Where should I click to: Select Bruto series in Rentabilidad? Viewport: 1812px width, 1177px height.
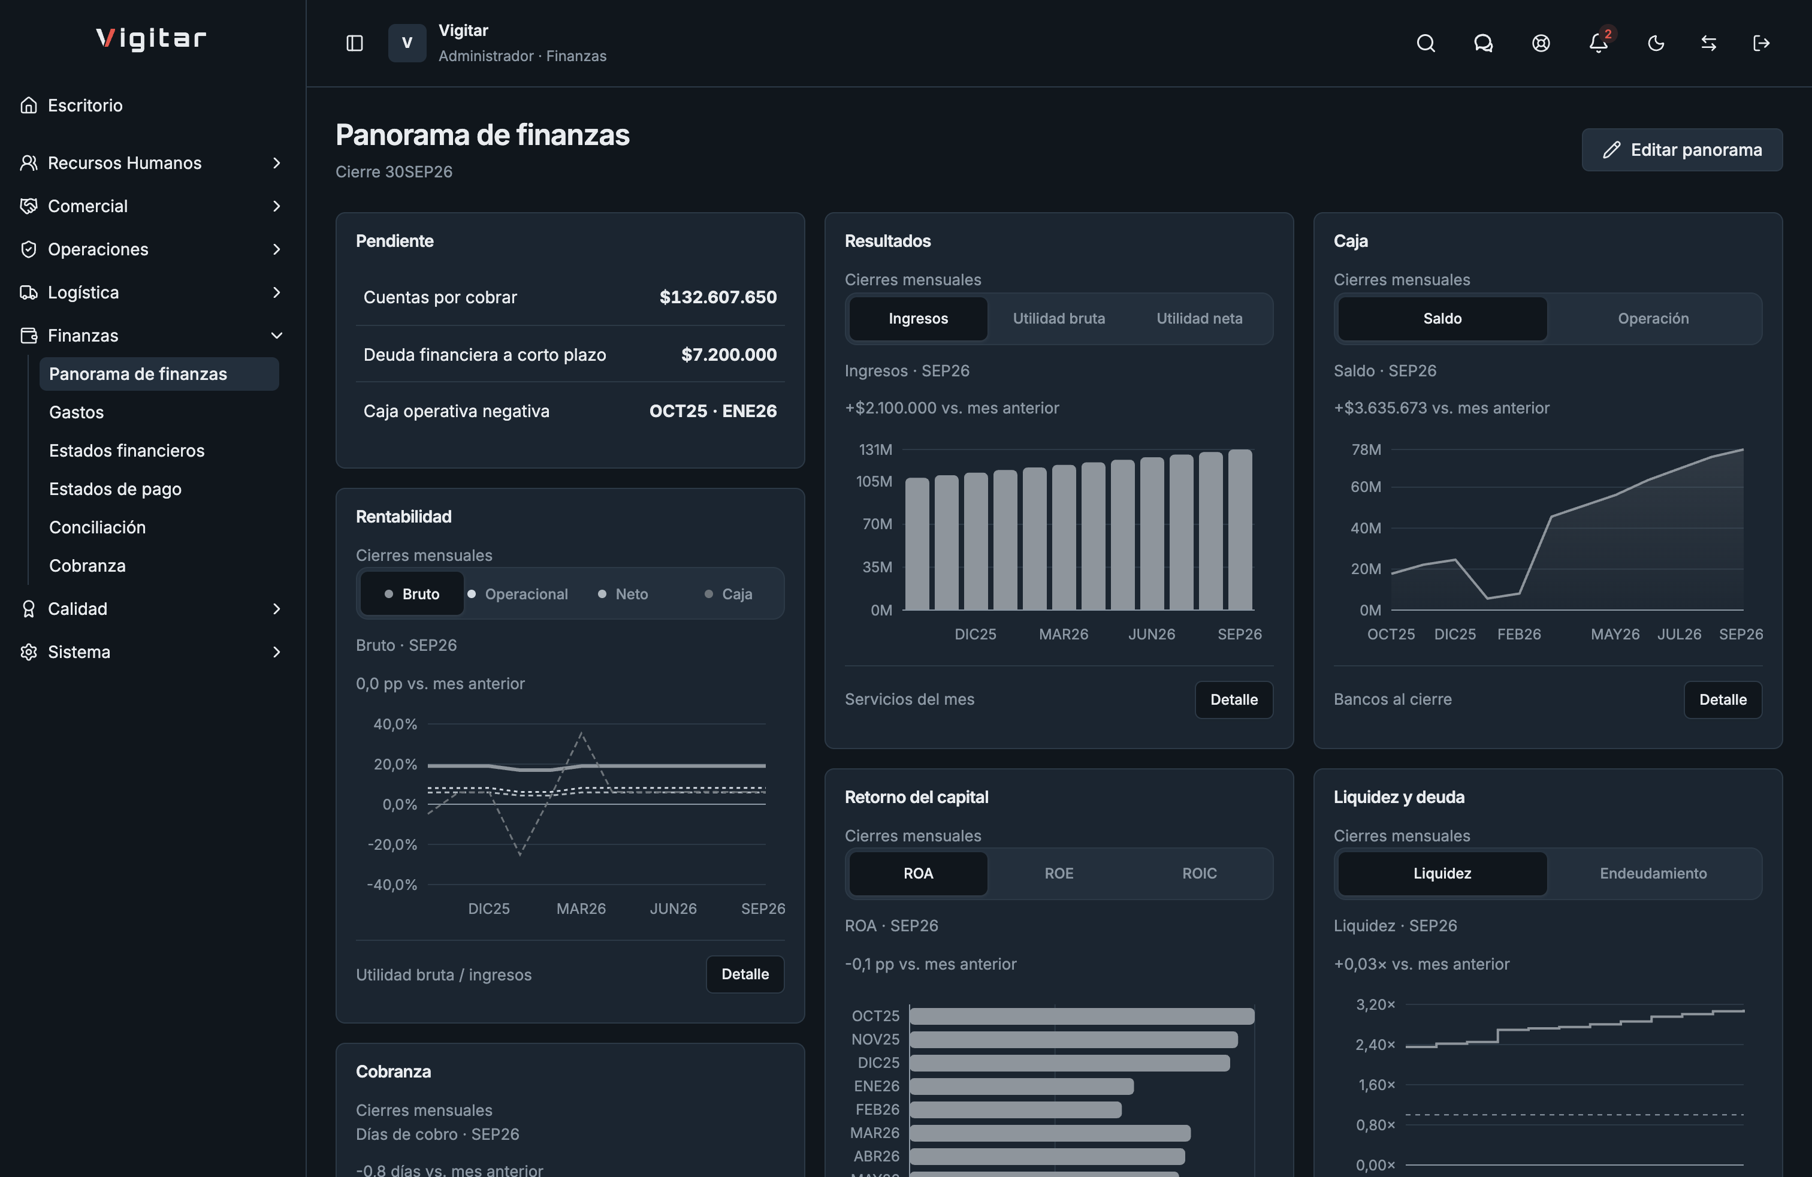[x=412, y=594]
